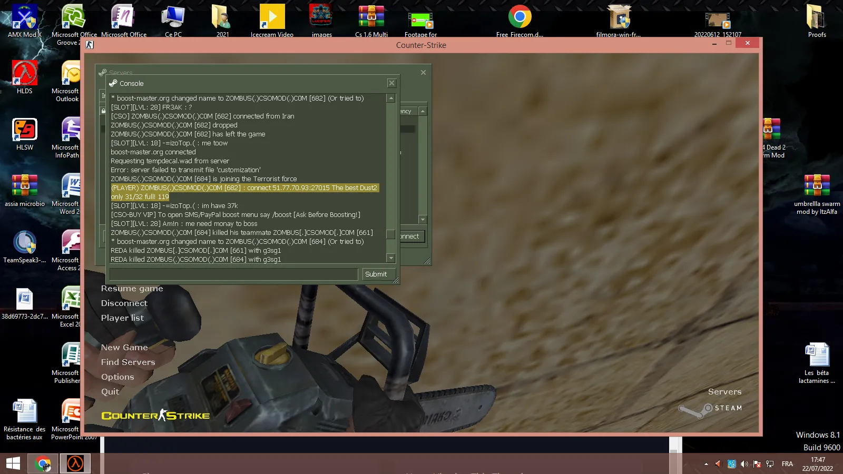
Task: Open the Ce PC desktop icon
Action: tap(173, 21)
